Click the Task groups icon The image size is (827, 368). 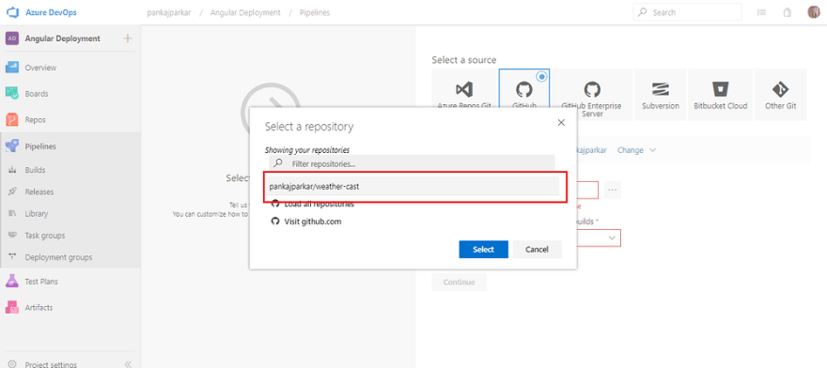(x=12, y=235)
